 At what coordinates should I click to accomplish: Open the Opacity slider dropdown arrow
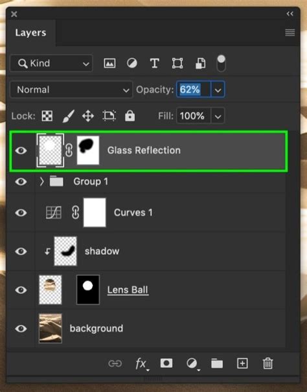click(x=218, y=90)
